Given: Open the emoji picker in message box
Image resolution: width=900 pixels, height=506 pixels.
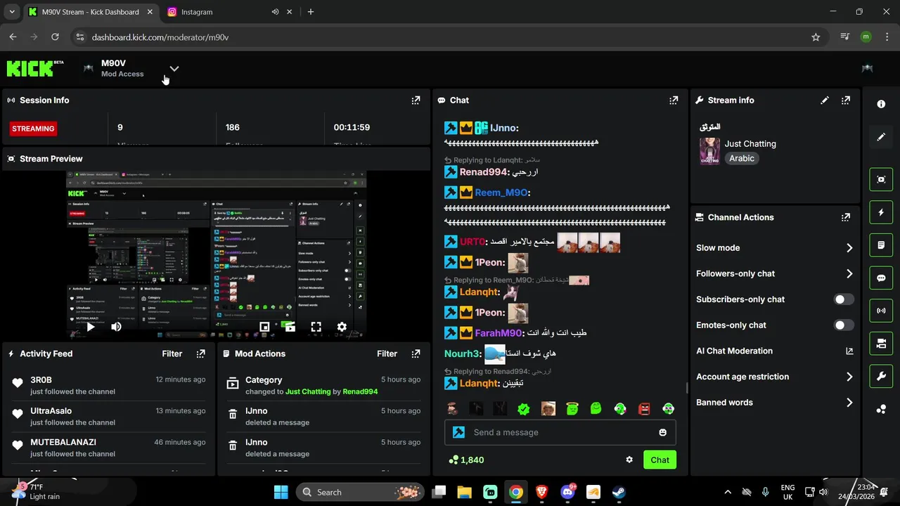Looking at the screenshot, I should pyautogui.click(x=662, y=432).
